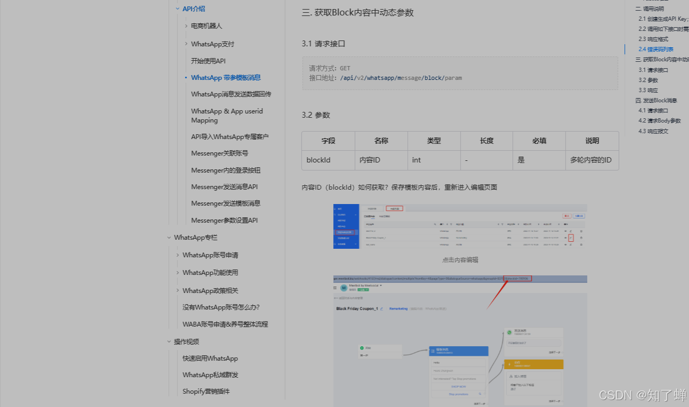Click the 内容ID（blockId）如何获取 paragraph

pos(399,187)
